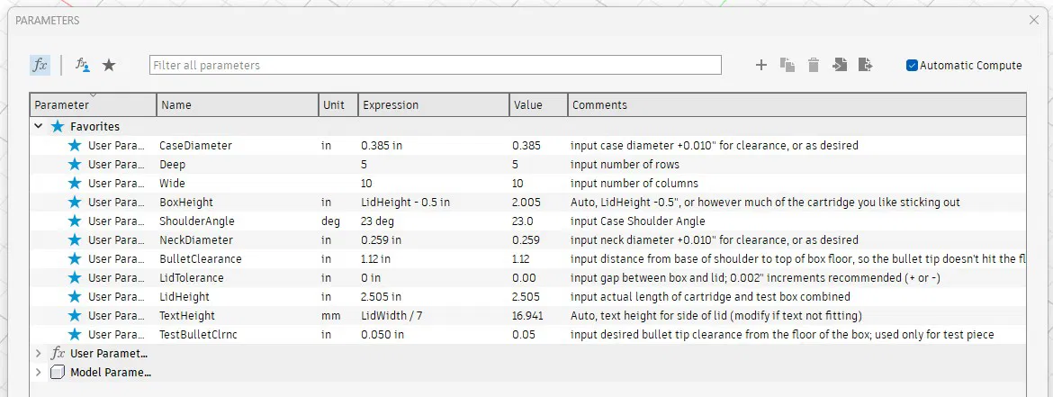Viewport: 1053px width, 397px height.
Task: Show only user parameters filter icon
Action: click(83, 65)
